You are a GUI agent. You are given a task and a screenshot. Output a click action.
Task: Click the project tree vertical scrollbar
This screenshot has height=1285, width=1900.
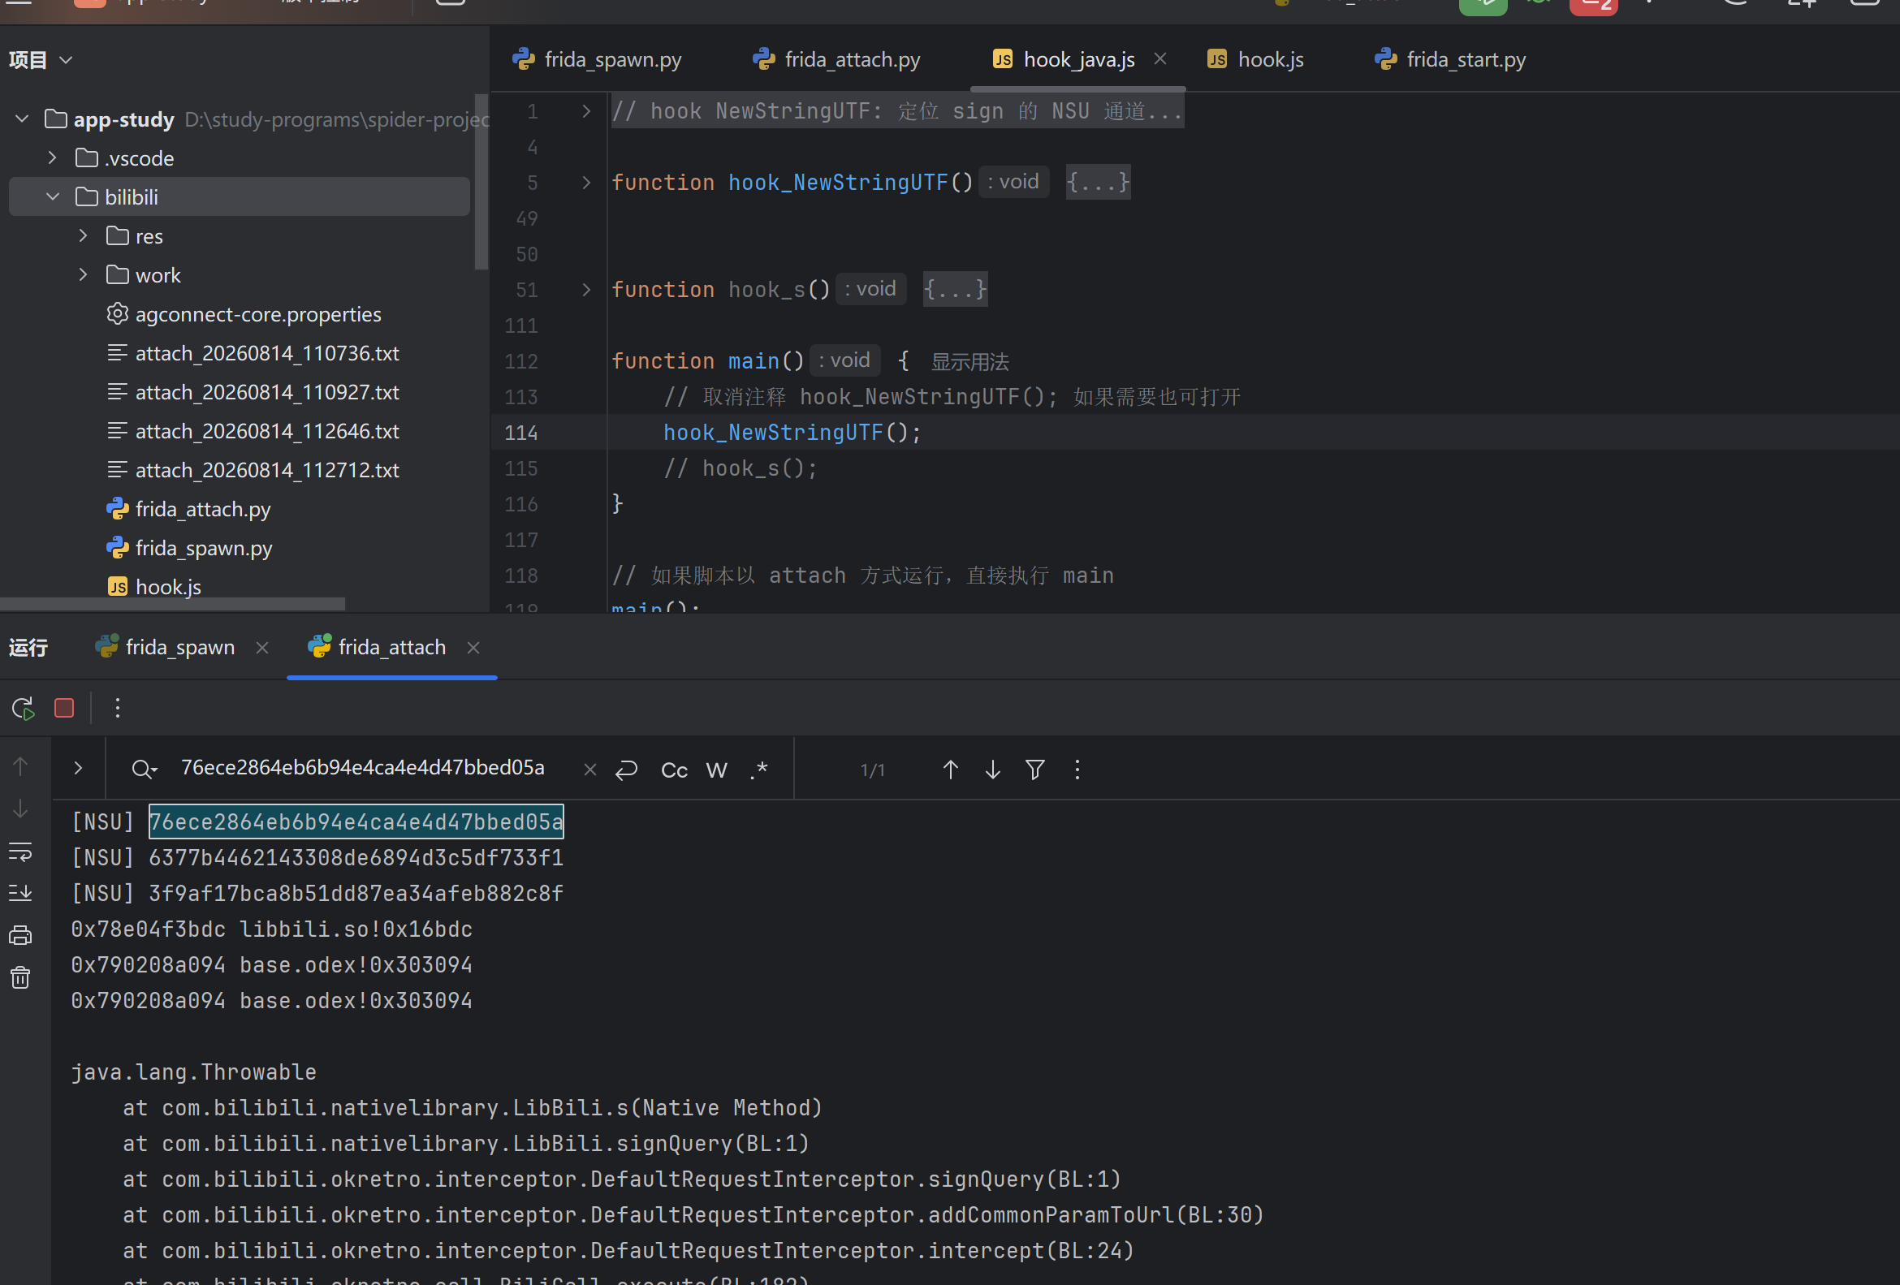tap(481, 182)
